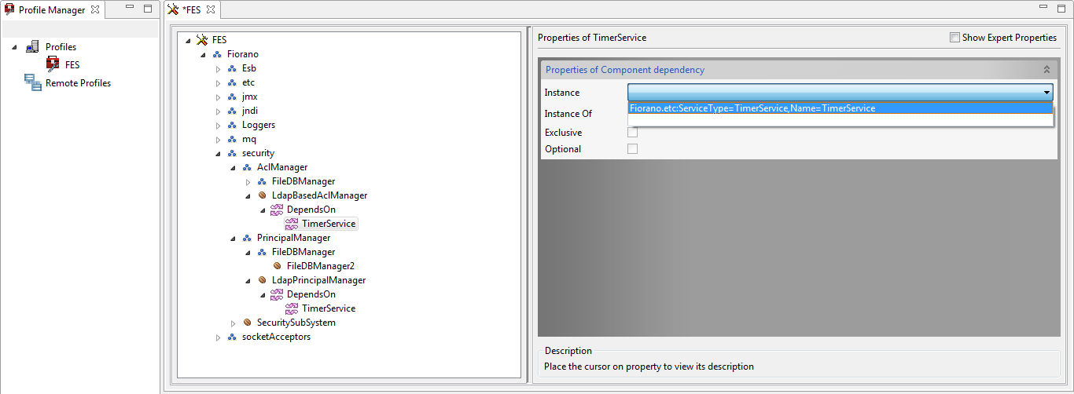Toggle the Exclusive checkbox

click(x=632, y=133)
